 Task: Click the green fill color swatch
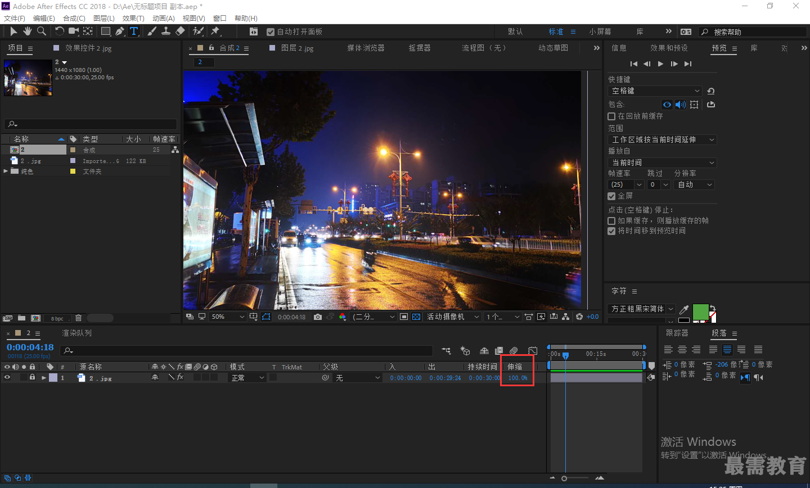(700, 312)
